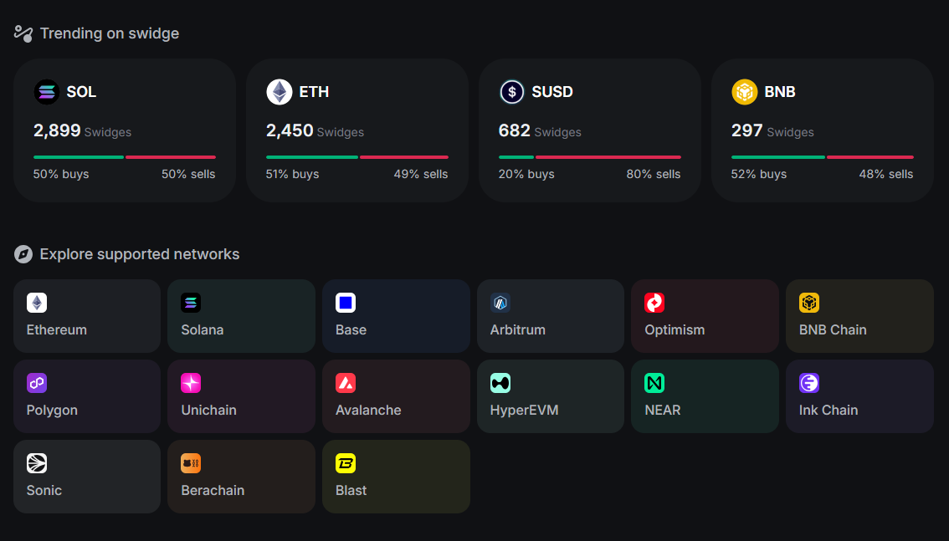Click the SUSD dollar icon
The image size is (949, 541).
coord(512,92)
